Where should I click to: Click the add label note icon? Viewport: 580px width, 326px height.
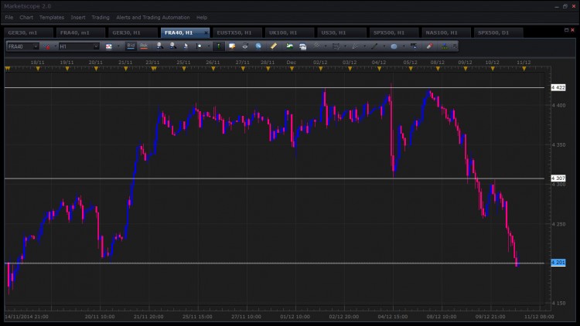coord(232,46)
